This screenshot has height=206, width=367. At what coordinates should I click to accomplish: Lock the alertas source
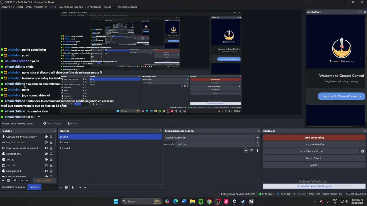click(x=51, y=160)
